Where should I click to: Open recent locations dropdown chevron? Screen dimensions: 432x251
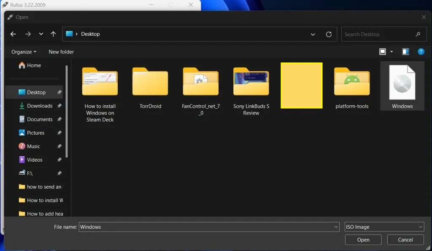tap(41, 34)
